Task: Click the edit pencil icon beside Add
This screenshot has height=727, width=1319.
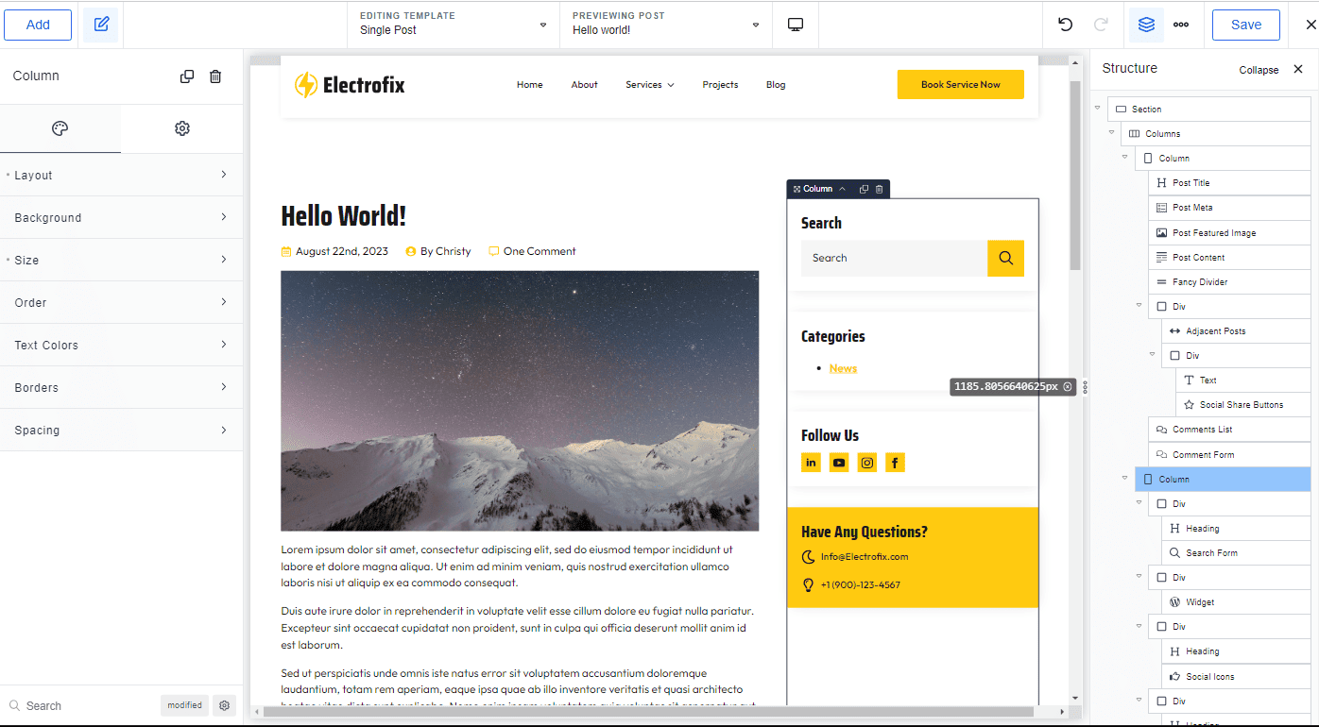Action: [x=101, y=25]
